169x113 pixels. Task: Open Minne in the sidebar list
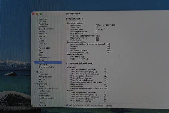click(41, 41)
